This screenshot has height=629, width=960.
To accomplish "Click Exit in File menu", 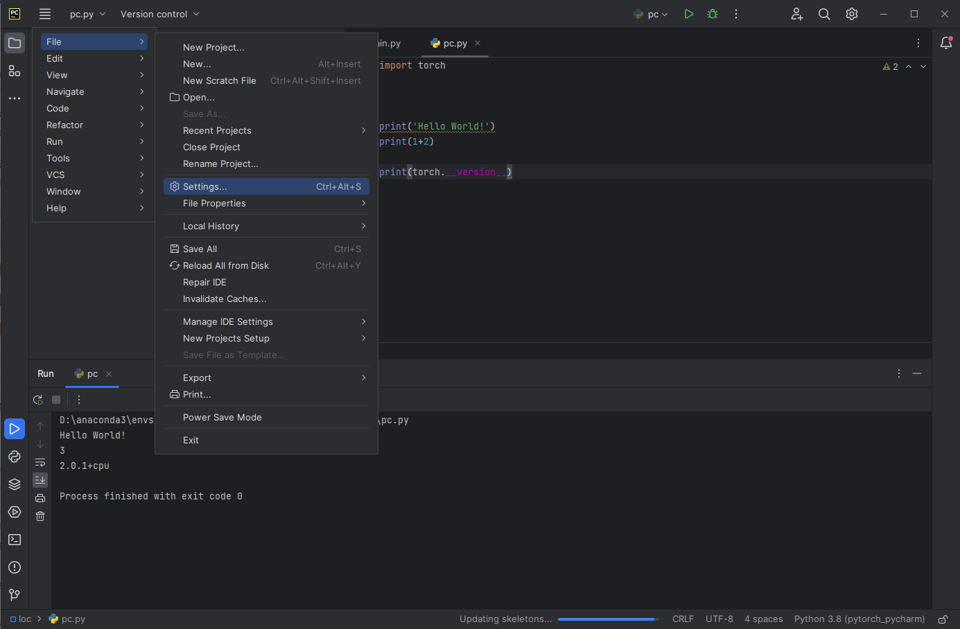I will 266,440.
